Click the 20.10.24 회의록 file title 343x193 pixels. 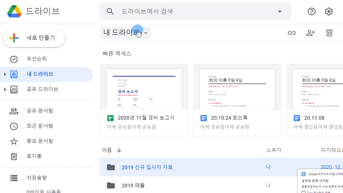(229, 118)
